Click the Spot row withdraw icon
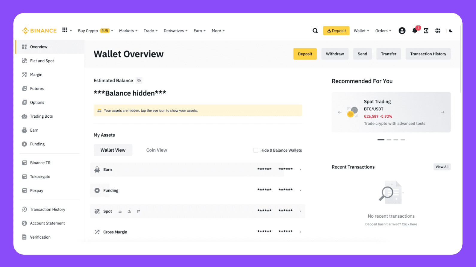This screenshot has width=476, height=267. pyautogui.click(x=129, y=211)
